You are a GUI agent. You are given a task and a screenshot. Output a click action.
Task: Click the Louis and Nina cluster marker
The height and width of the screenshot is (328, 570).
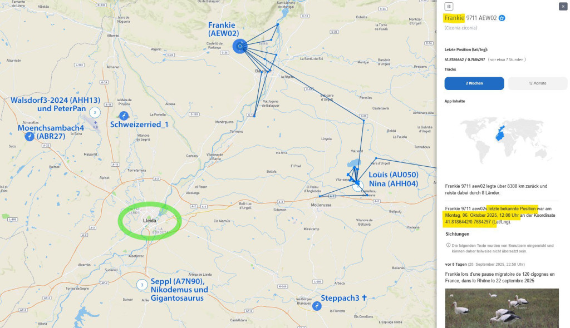click(x=358, y=187)
